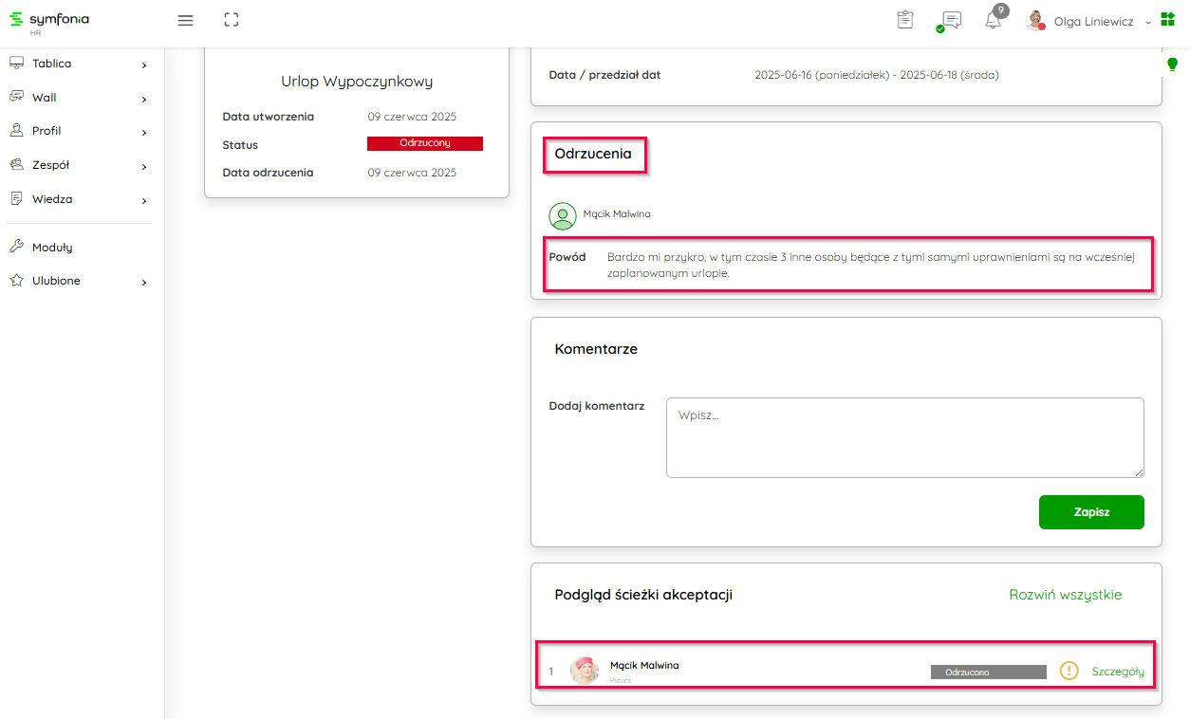Viewport: 1190px width, 719px height.
Task: Click the orange warning icon near Szczegóły
Action: click(1069, 672)
